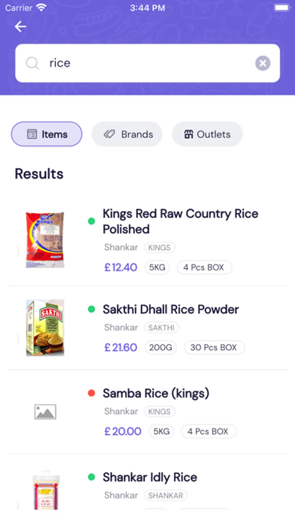Open Kings Red Raw Country Rice Polished

[x=180, y=221]
